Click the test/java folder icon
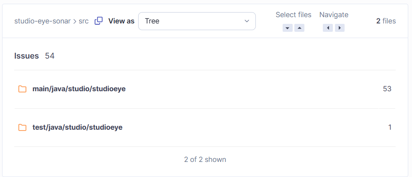 pos(22,127)
